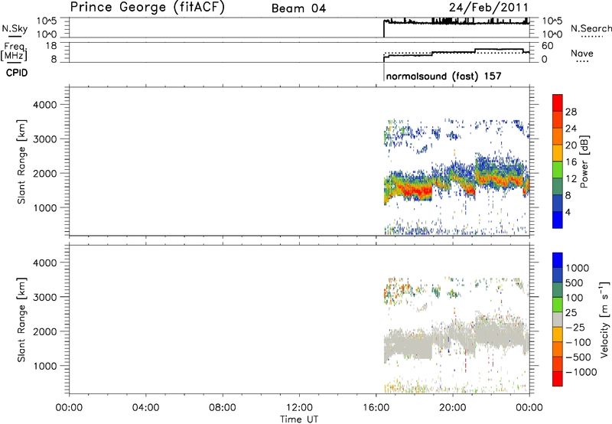612x424 pixels.
Task: Click the 'Velocity [m s⁻¹]' colorbar label
Action: point(604,319)
